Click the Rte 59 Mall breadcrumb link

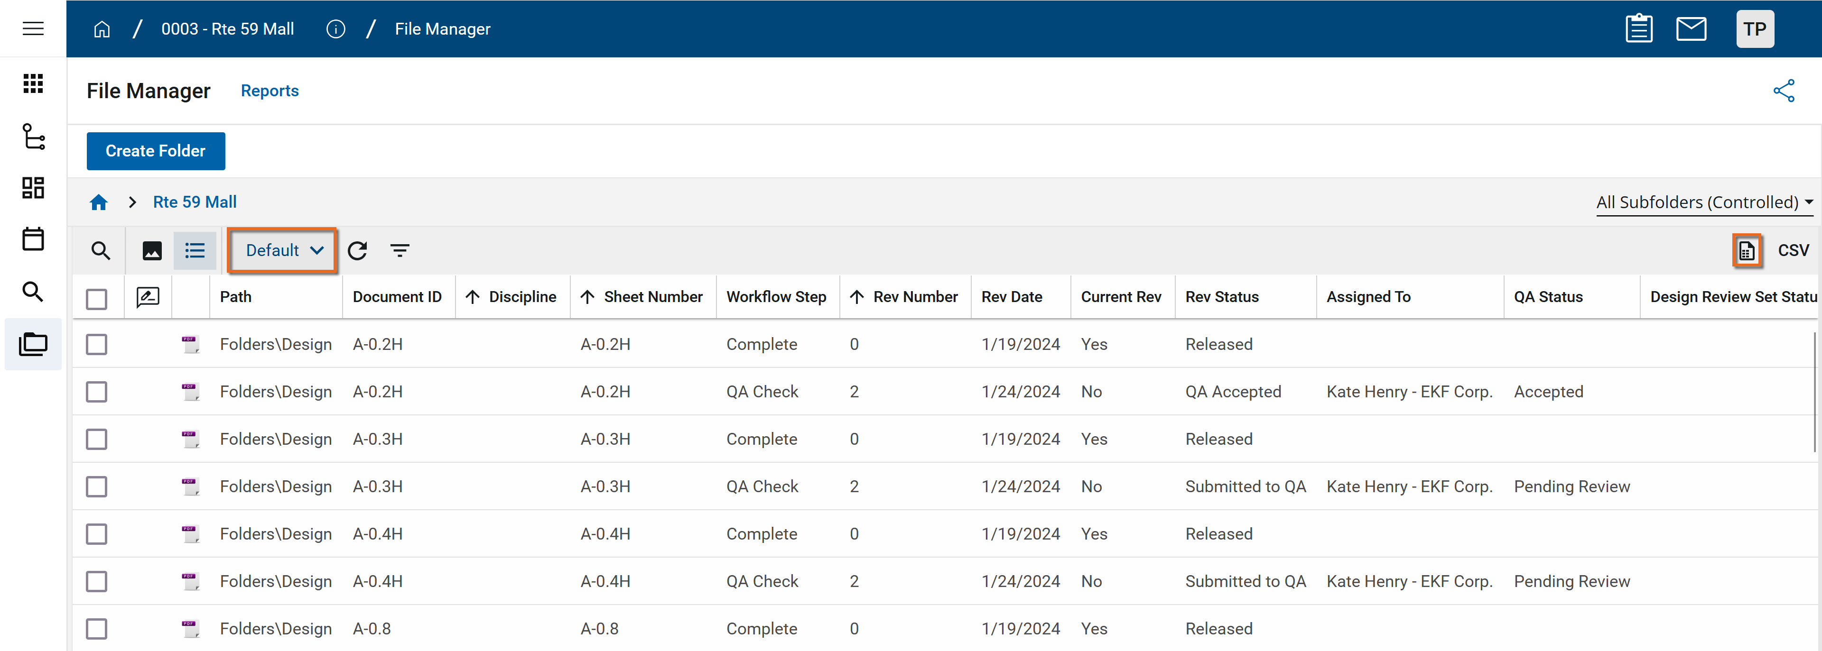coord(195,202)
